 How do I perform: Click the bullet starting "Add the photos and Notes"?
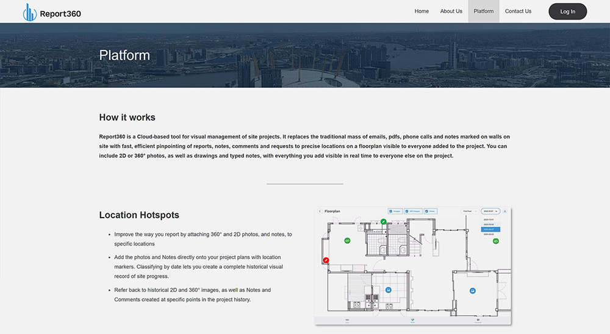pyautogui.click(x=198, y=267)
